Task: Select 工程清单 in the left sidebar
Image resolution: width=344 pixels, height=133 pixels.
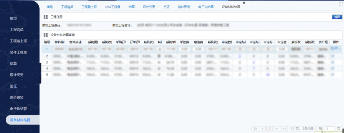Action: [17, 30]
